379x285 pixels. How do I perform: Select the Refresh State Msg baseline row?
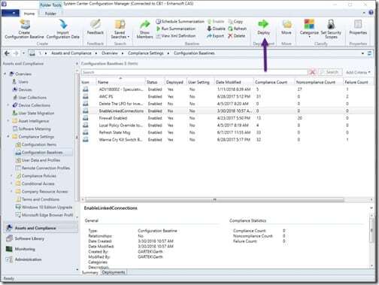click(x=227, y=132)
